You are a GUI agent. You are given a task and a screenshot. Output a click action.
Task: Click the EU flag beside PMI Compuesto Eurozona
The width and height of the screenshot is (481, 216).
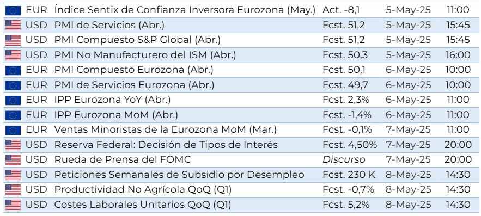point(13,70)
